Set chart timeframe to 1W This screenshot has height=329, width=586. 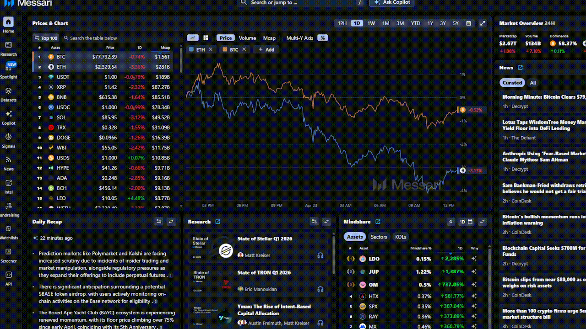pos(371,23)
